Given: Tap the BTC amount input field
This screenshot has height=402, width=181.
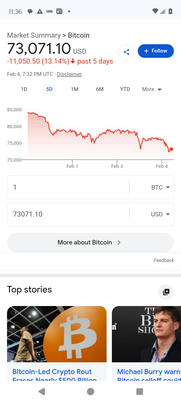Looking at the screenshot, I should pyautogui.click(x=68, y=187).
